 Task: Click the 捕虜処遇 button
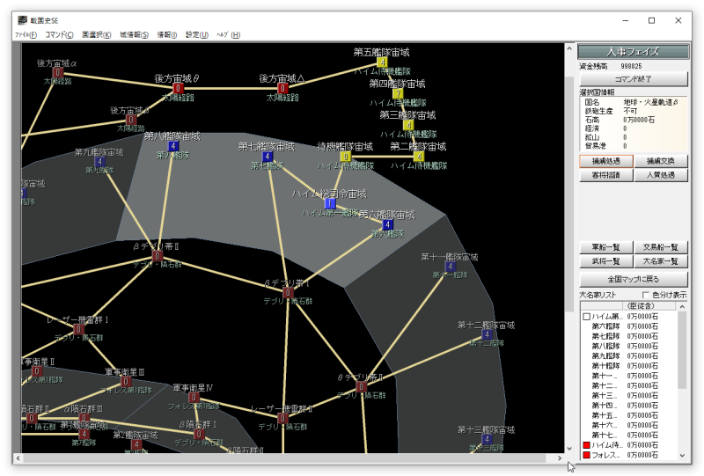(606, 161)
